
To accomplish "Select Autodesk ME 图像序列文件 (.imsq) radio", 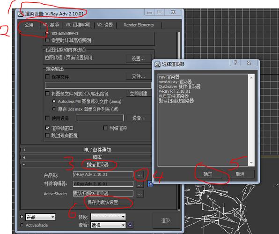I will (x=54, y=101).
